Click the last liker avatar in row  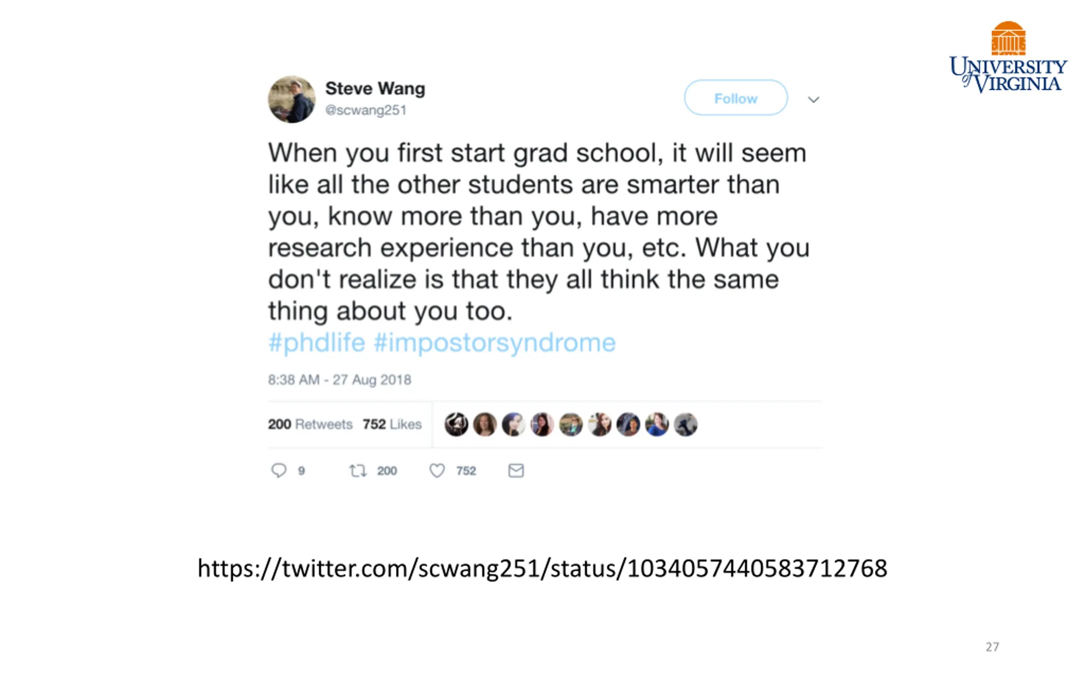[x=685, y=424]
